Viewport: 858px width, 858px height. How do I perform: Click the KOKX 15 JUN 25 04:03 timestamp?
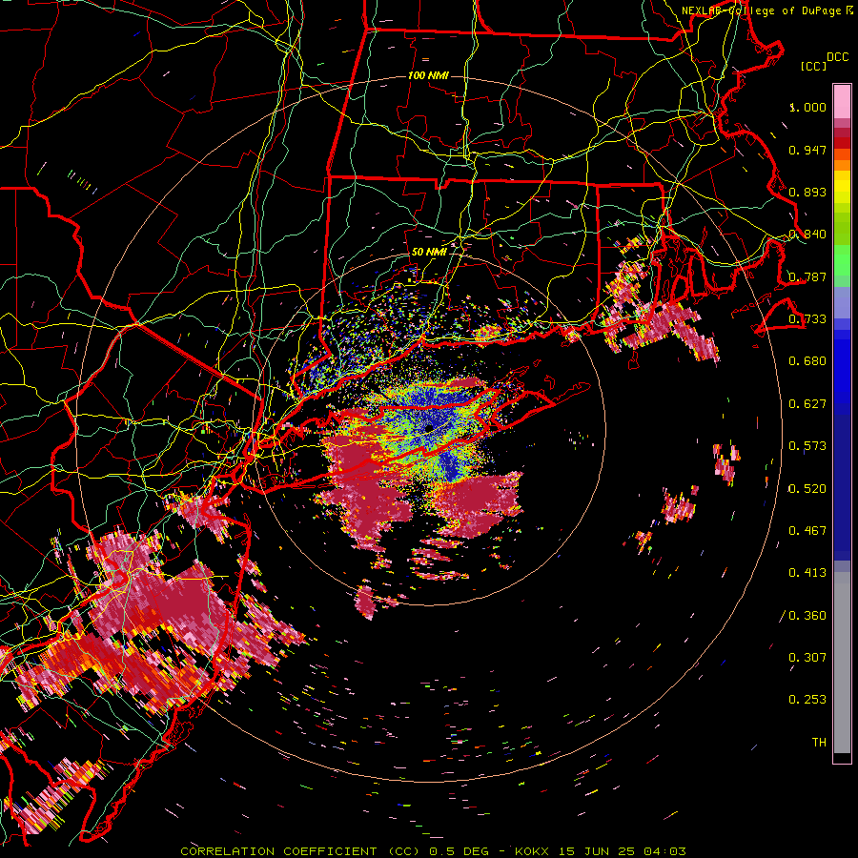click(x=601, y=851)
